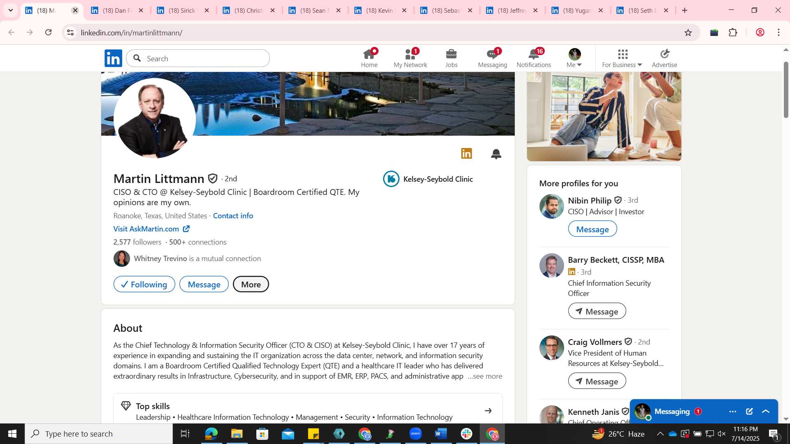Open the Notifications bell with 16 badge
This screenshot has height=444, width=790.
[x=534, y=58]
